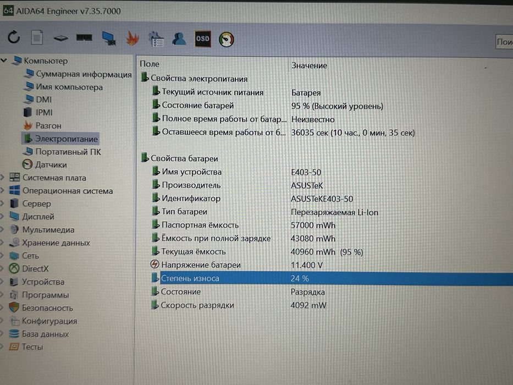Click the 57000 mWh value cell

[313, 226]
